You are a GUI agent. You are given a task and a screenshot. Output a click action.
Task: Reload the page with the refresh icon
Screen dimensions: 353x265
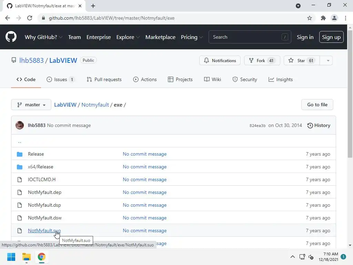tap(30, 18)
